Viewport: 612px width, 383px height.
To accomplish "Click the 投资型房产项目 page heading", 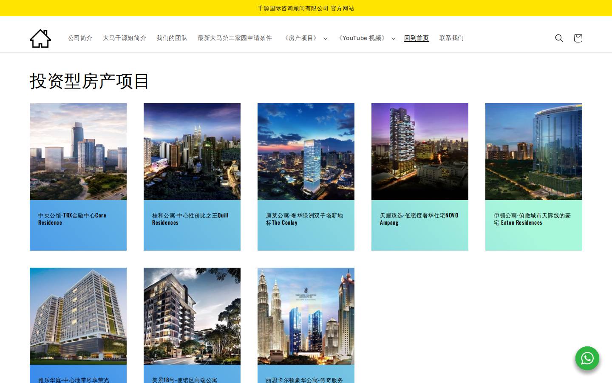I will click(89, 81).
